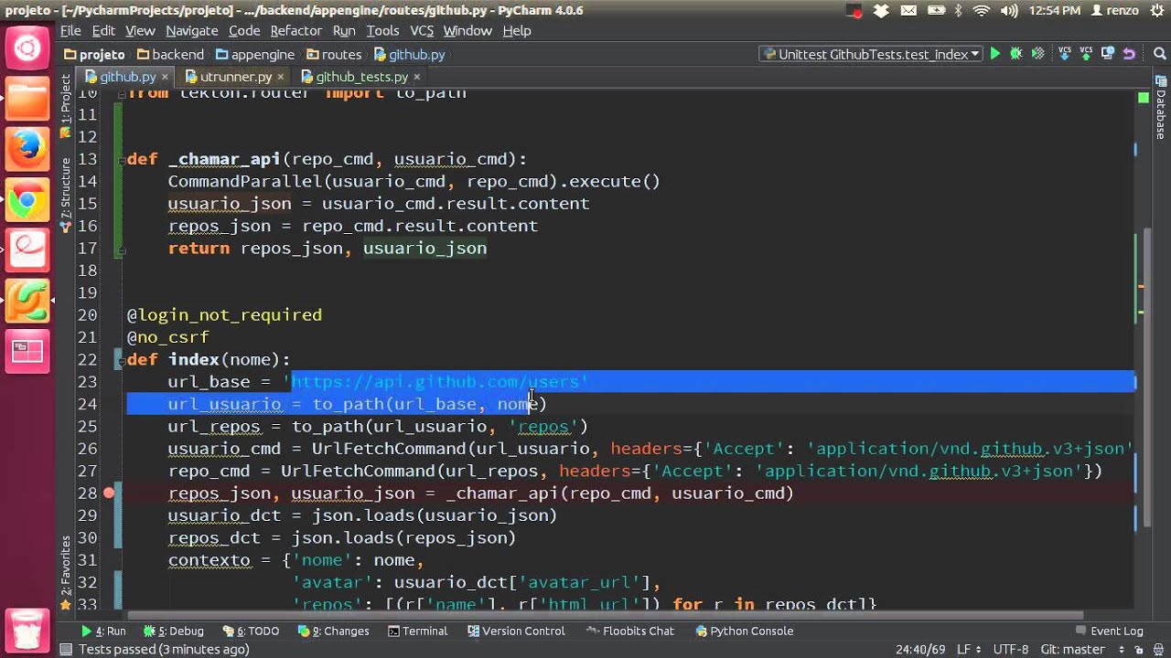Open the show history icon in toolbar
1171x658 pixels.
point(1108,55)
